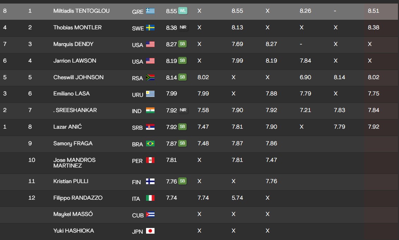Click the Greece flag icon
This screenshot has height=240, width=399.
coord(150,11)
